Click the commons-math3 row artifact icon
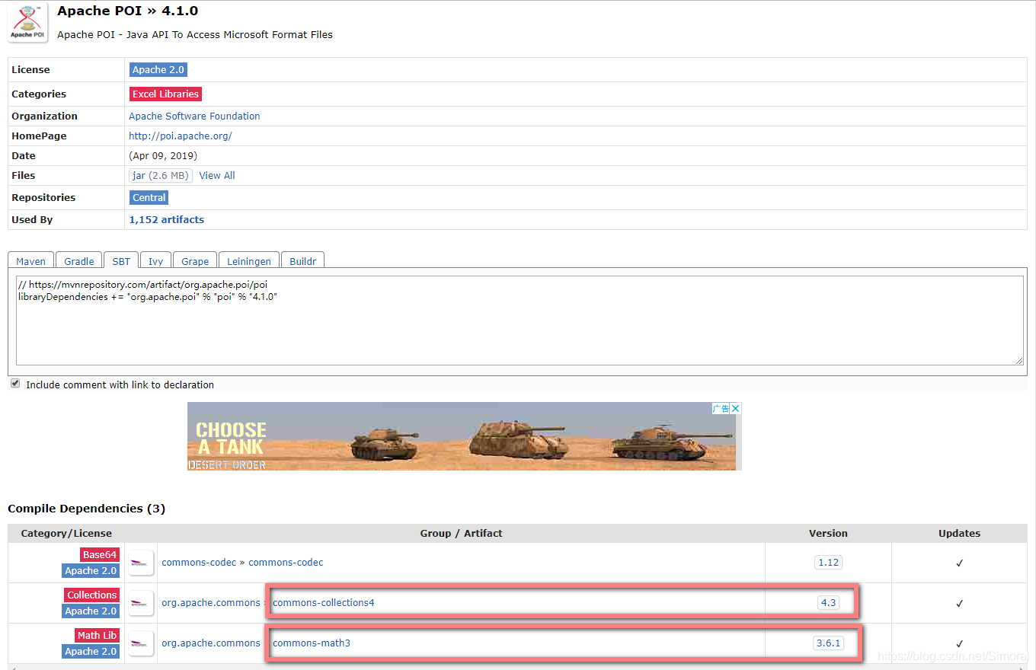The image size is (1036, 670). 141,643
